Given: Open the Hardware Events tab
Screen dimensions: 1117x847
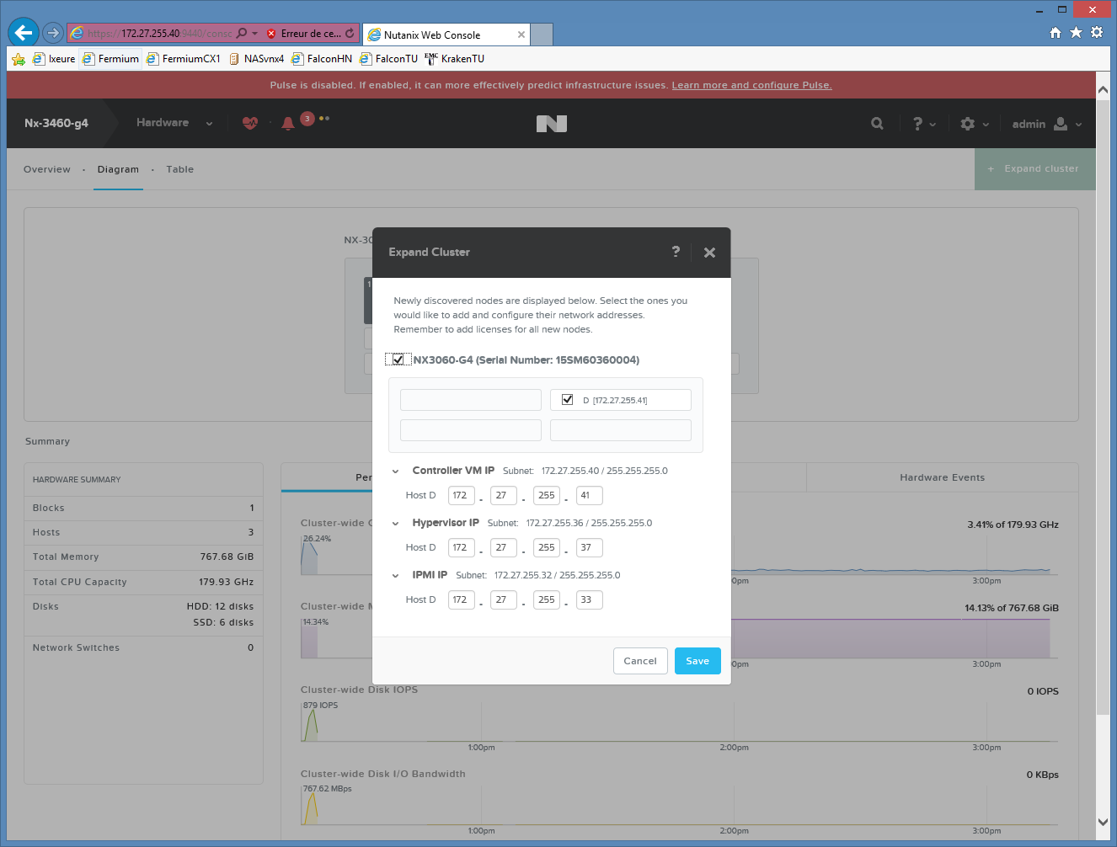Looking at the screenshot, I should (x=942, y=477).
